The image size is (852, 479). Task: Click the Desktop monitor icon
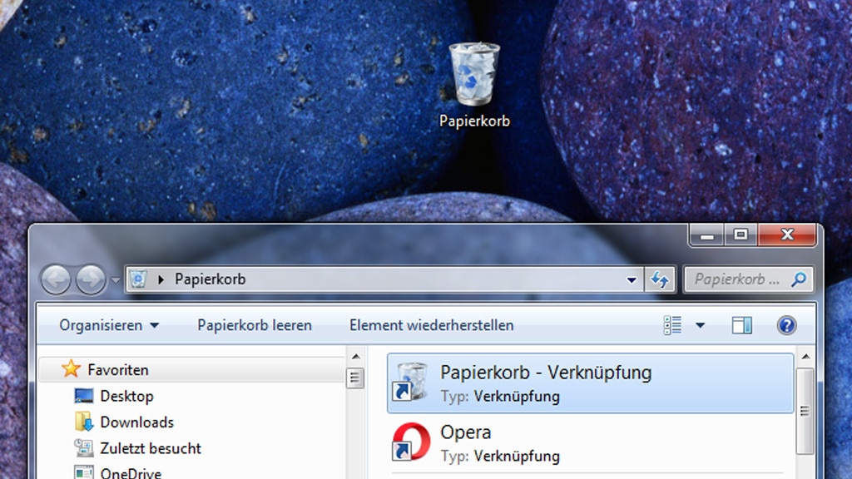coord(84,396)
